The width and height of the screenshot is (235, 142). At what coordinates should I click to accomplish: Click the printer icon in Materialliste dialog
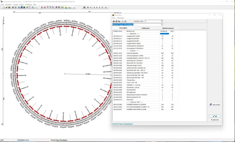tap(114, 21)
